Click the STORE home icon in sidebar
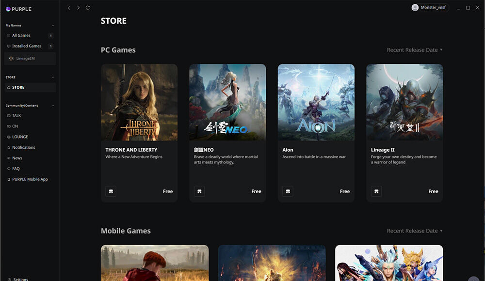Screen dimensions: 485x281 (x=9, y=88)
